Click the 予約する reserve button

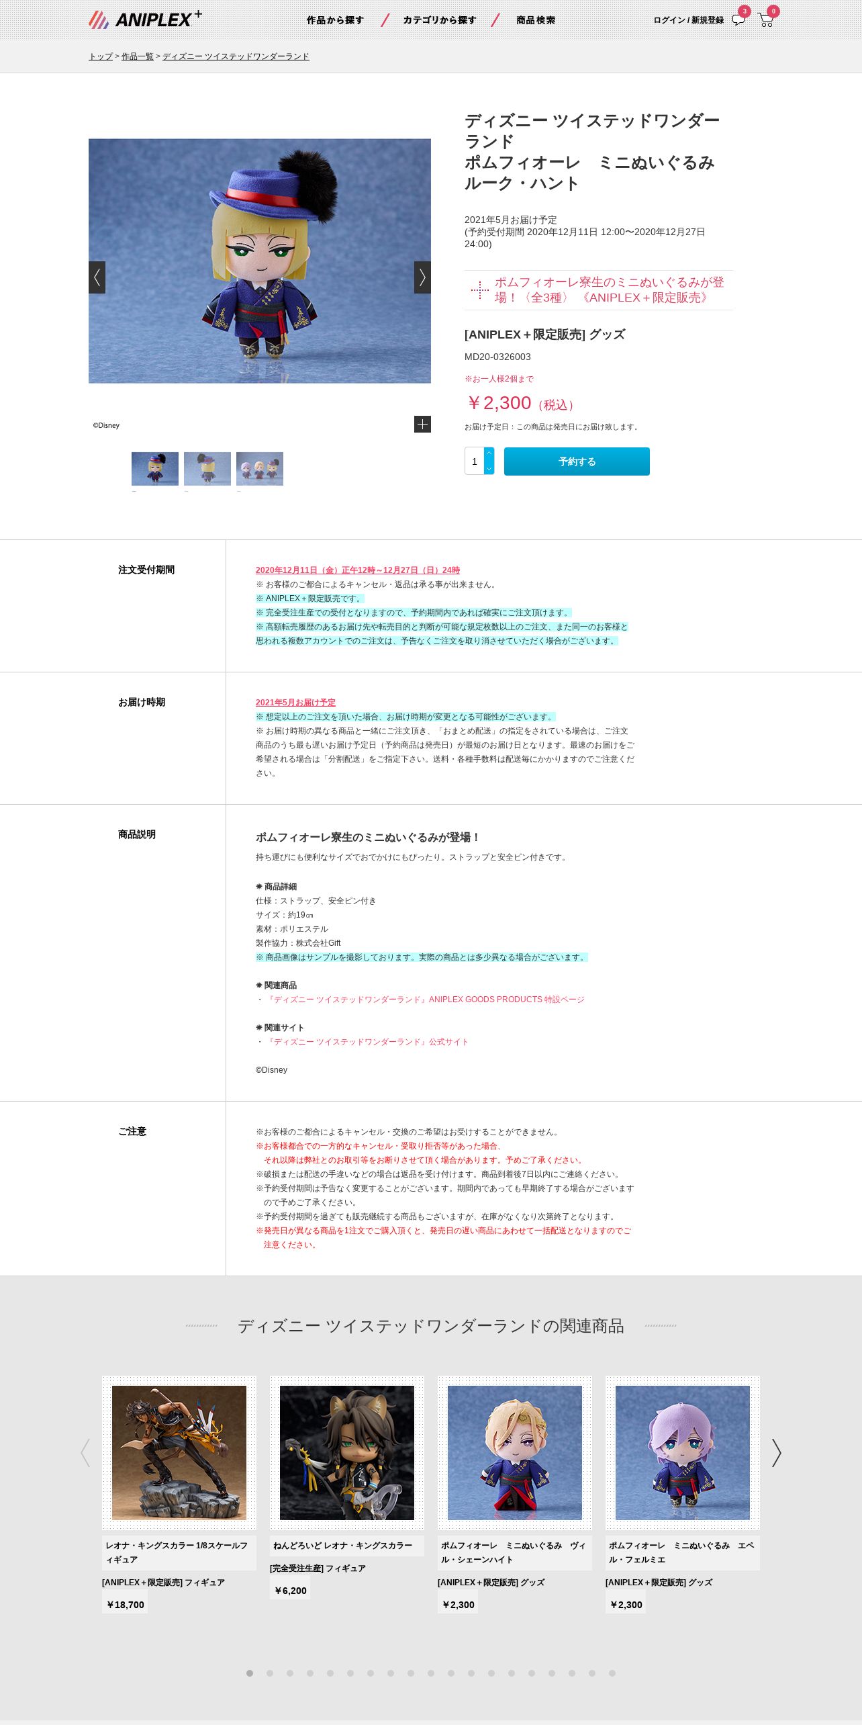point(577,461)
